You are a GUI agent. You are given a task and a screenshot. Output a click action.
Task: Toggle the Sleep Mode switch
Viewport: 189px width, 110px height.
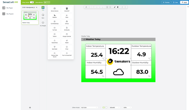click(x=32, y=2)
